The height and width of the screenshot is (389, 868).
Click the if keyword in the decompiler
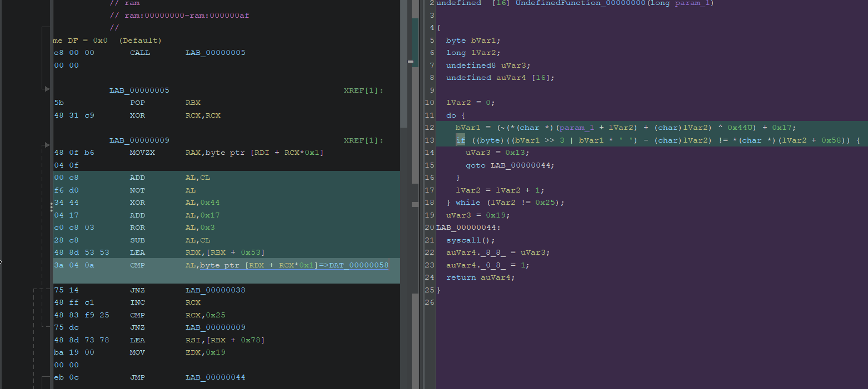(x=461, y=140)
